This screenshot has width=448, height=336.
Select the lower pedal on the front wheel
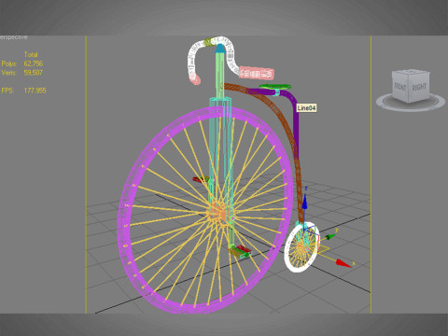point(240,251)
